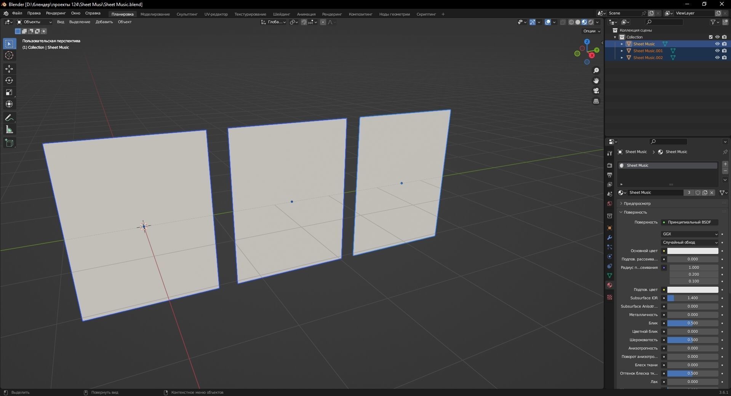
Task: Open the Tool properties tab
Action: click(609, 153)
